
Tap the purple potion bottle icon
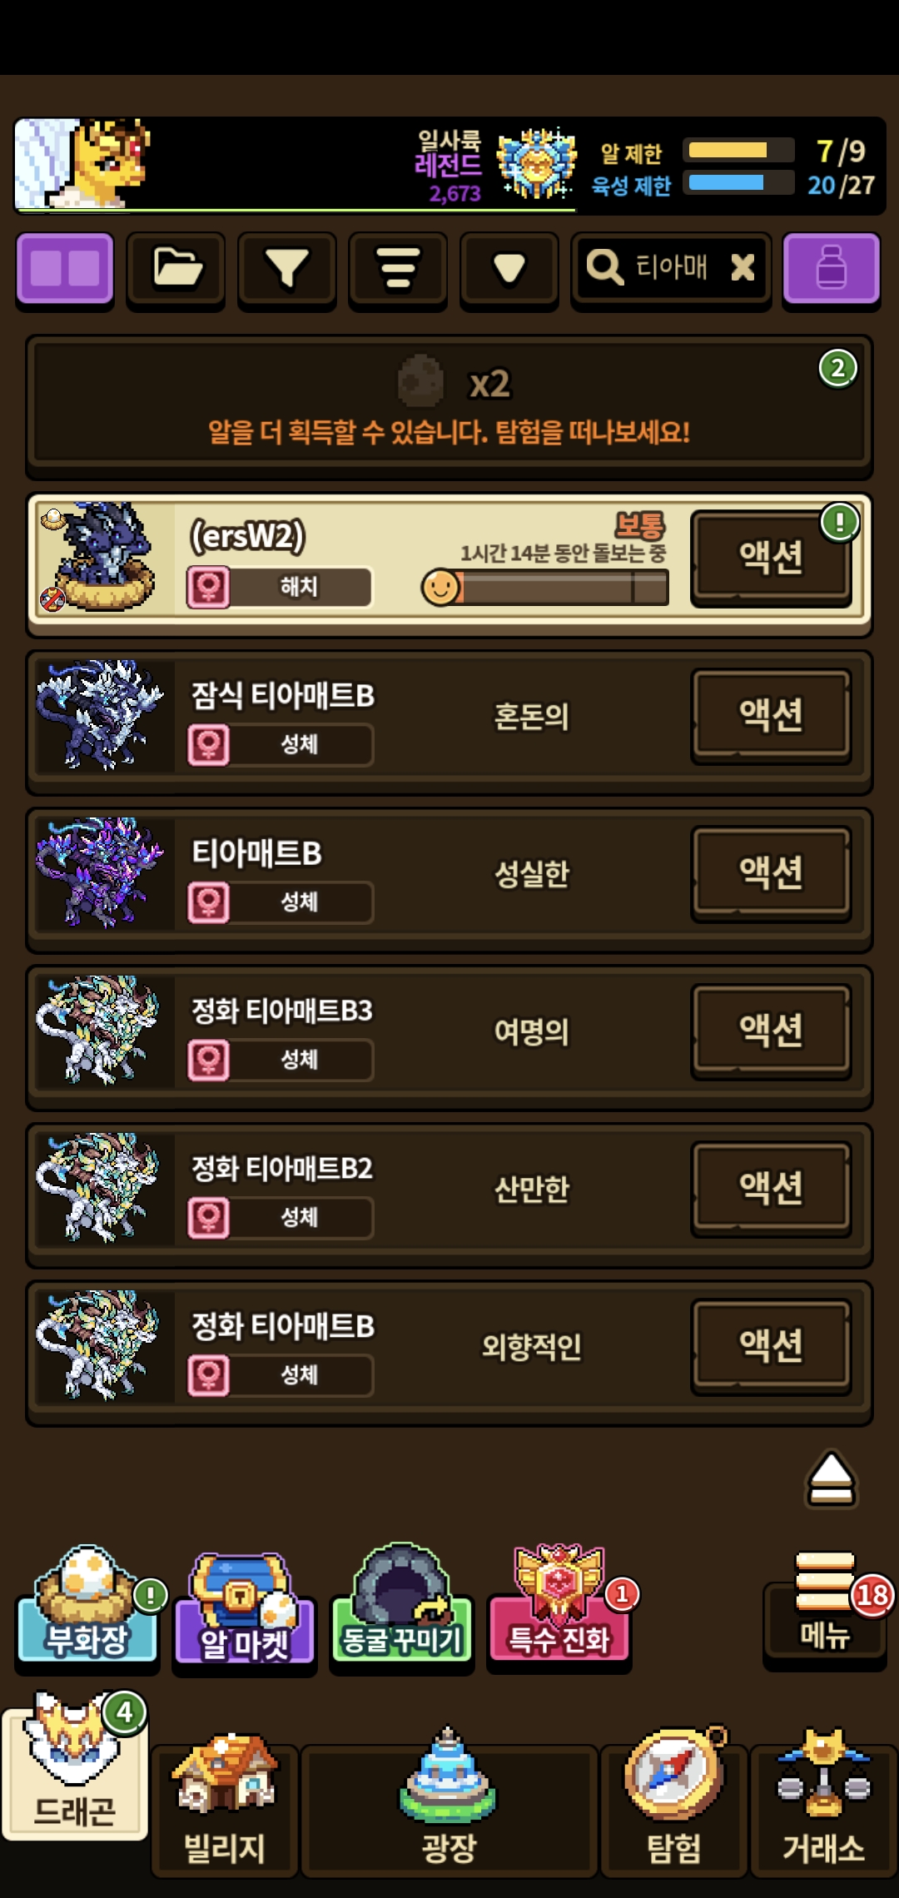coord(831,268)
